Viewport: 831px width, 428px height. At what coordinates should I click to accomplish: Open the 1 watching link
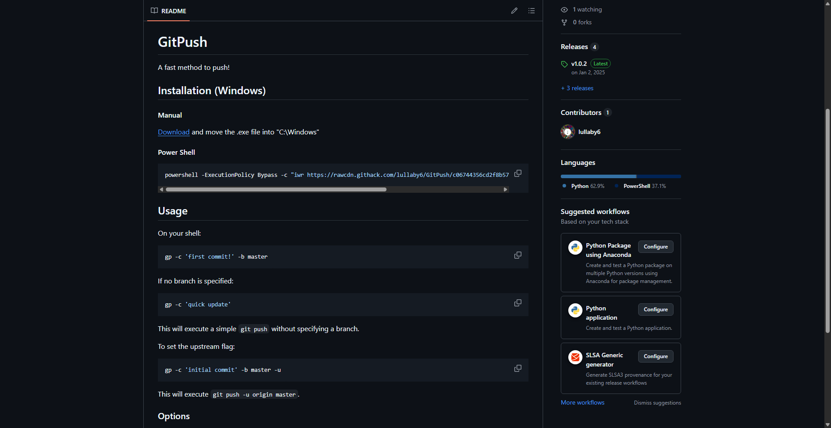(587, 9)
